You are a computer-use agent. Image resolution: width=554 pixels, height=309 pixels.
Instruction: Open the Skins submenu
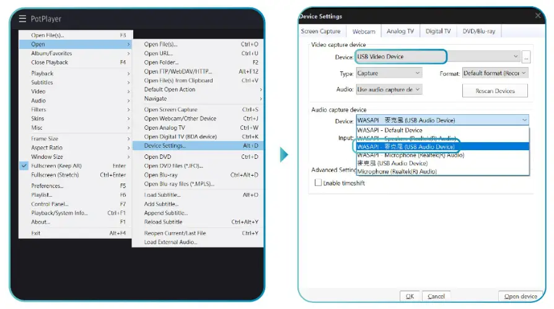pyautogui.click(x=76, y=119)
